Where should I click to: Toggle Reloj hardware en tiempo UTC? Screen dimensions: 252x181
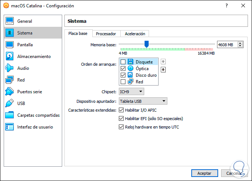pos(121,127)
